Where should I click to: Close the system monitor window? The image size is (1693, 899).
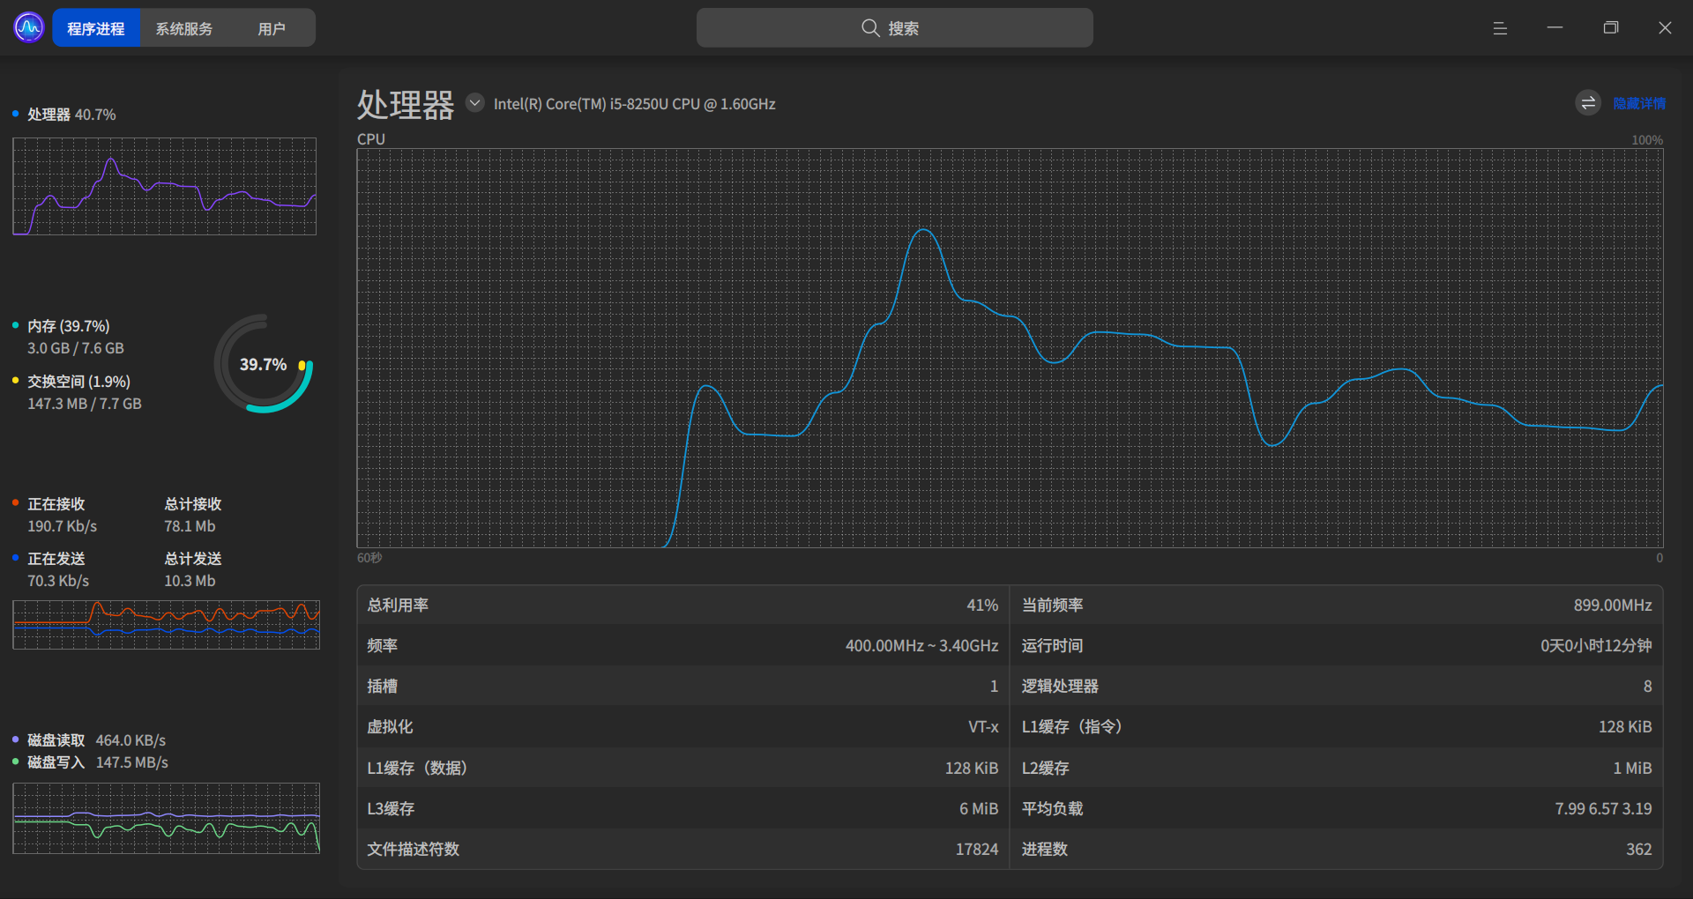click(1665, 28)
